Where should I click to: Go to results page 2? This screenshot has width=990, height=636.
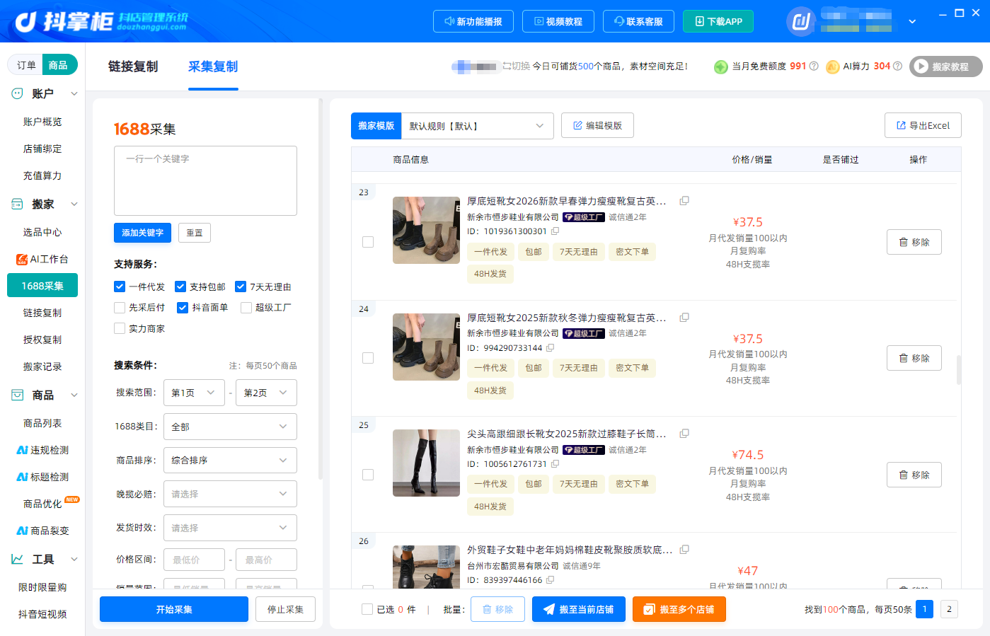[x=949, y=609]
